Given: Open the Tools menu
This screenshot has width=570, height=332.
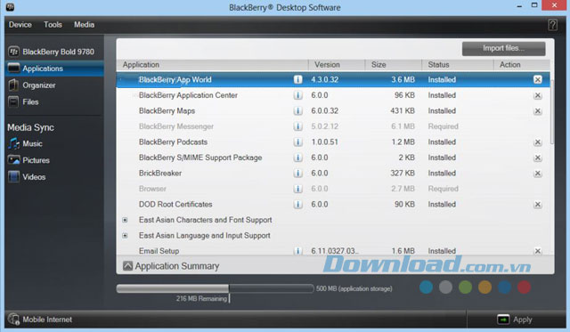Looking at the screenshot, I should coord(53,25).
